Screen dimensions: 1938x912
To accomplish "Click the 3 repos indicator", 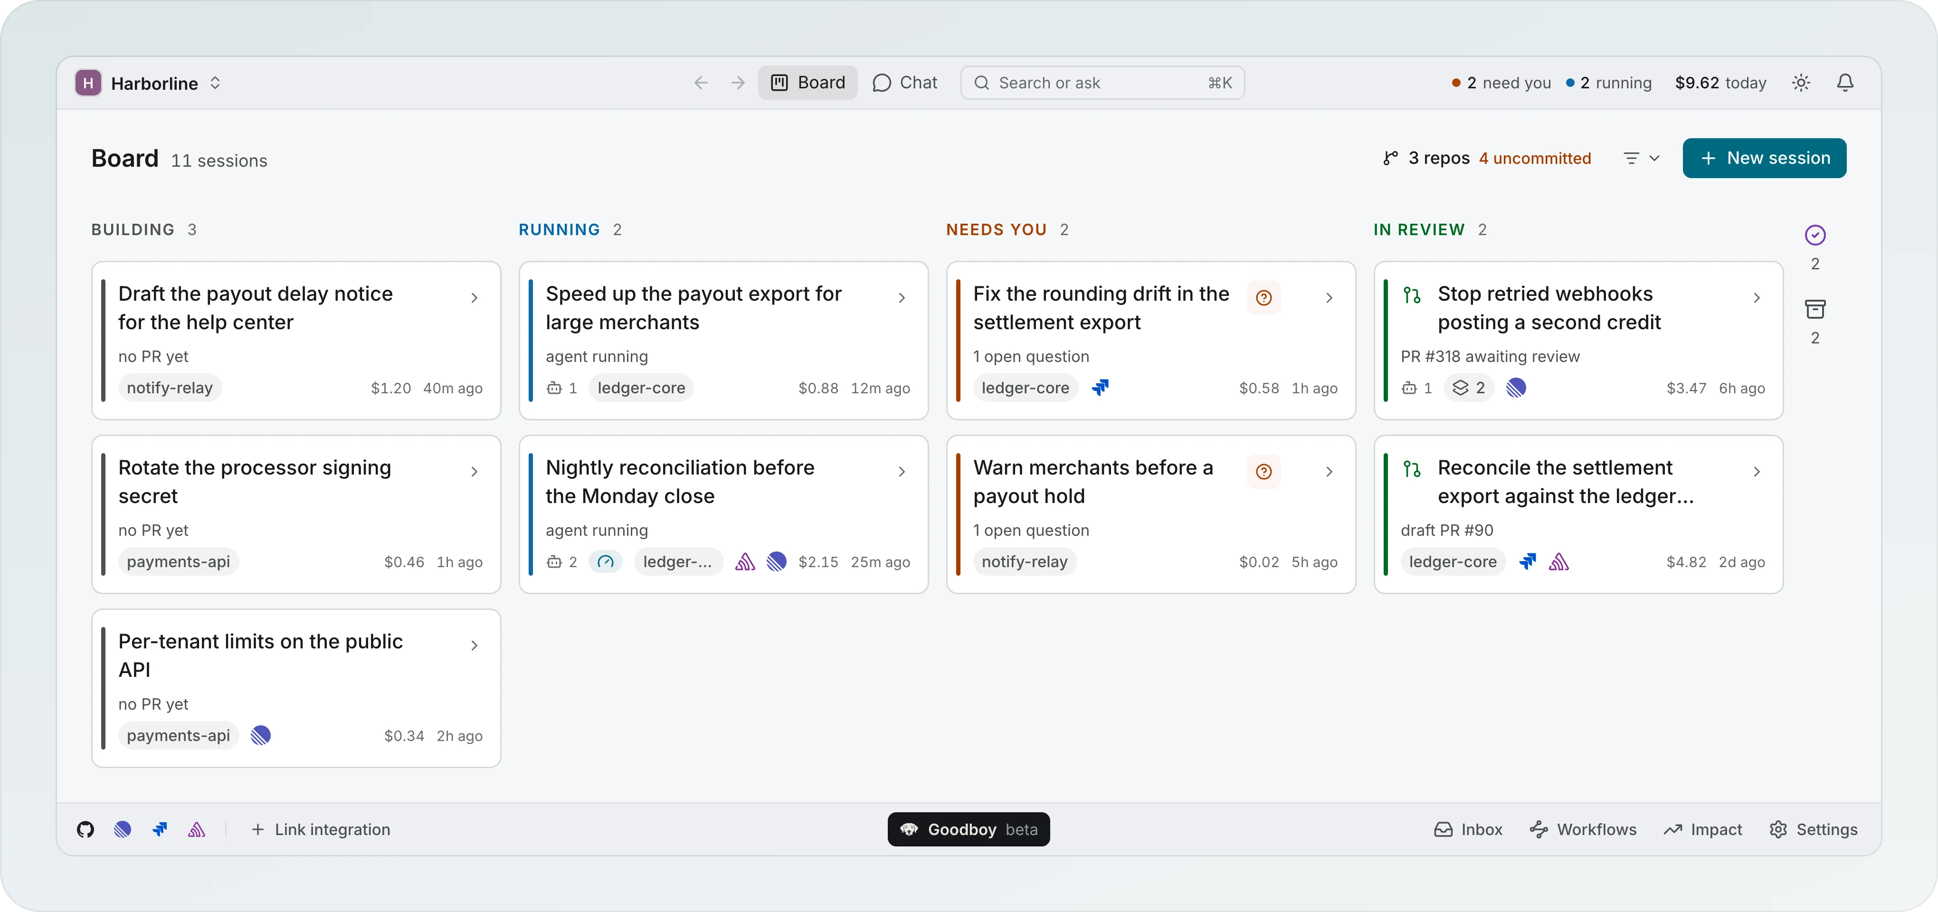I will (1425, 158).
